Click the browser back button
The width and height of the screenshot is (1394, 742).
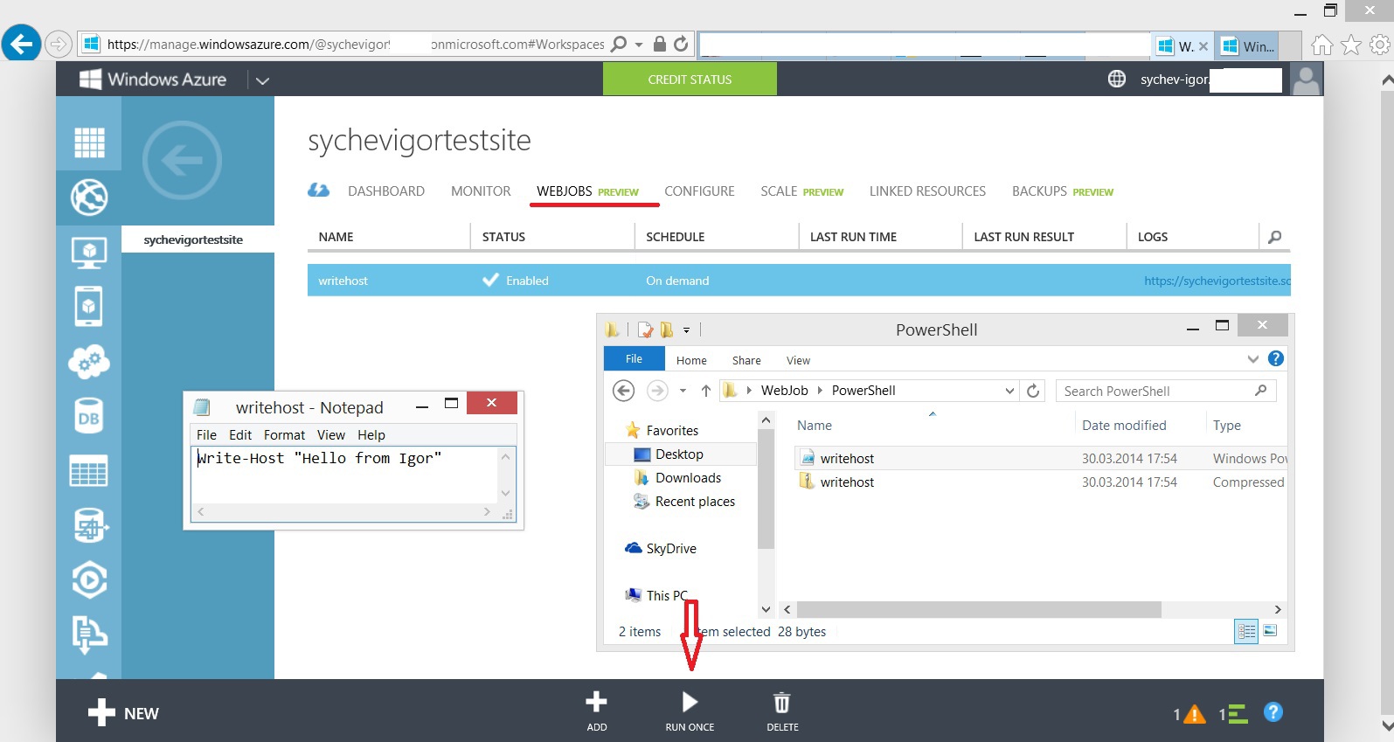[21, 43]
